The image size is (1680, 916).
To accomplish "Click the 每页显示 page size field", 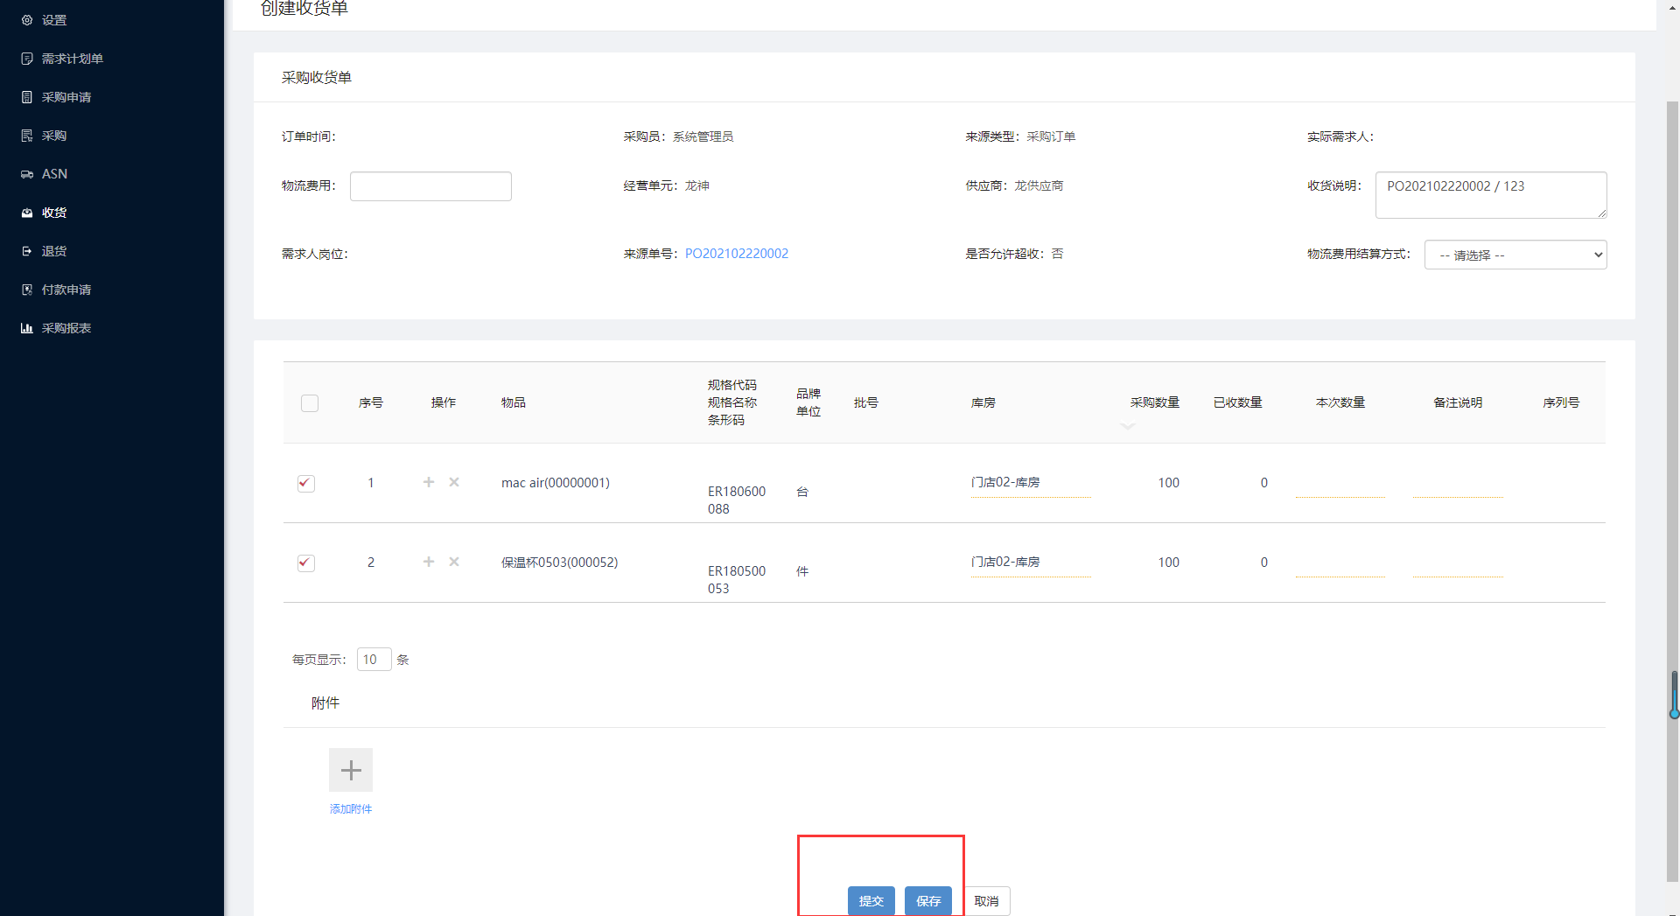I will point(374,660).
